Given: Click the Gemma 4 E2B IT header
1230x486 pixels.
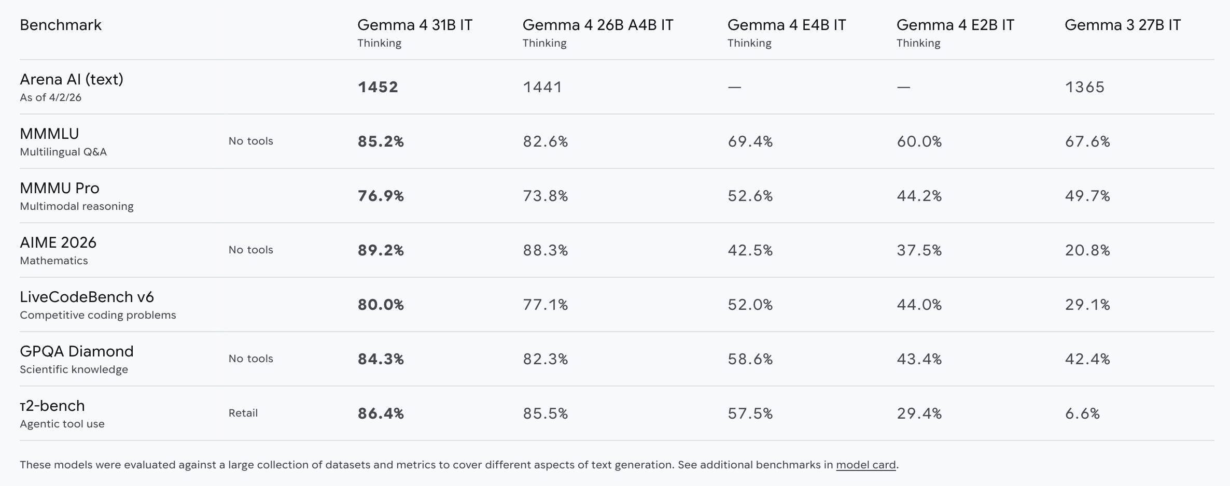Looking at the screenshot, I should click(955, 25).
